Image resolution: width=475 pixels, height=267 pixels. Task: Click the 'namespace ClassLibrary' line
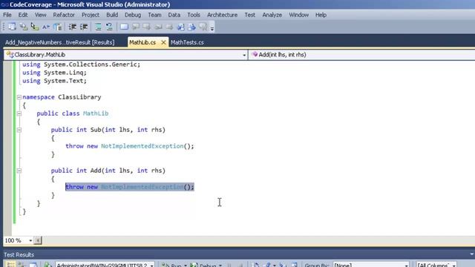[x=62, y=97]
